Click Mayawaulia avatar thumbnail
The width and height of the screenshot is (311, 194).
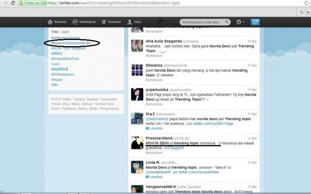[137, 119]
